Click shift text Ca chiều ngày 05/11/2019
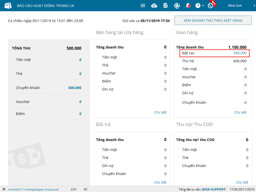Screen dimensions: 256x192 pos(46,21)
